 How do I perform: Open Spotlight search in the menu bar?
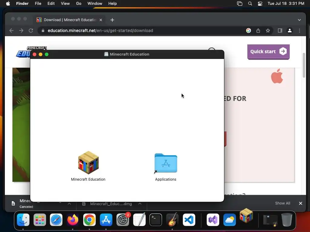(x=250, y=4)
